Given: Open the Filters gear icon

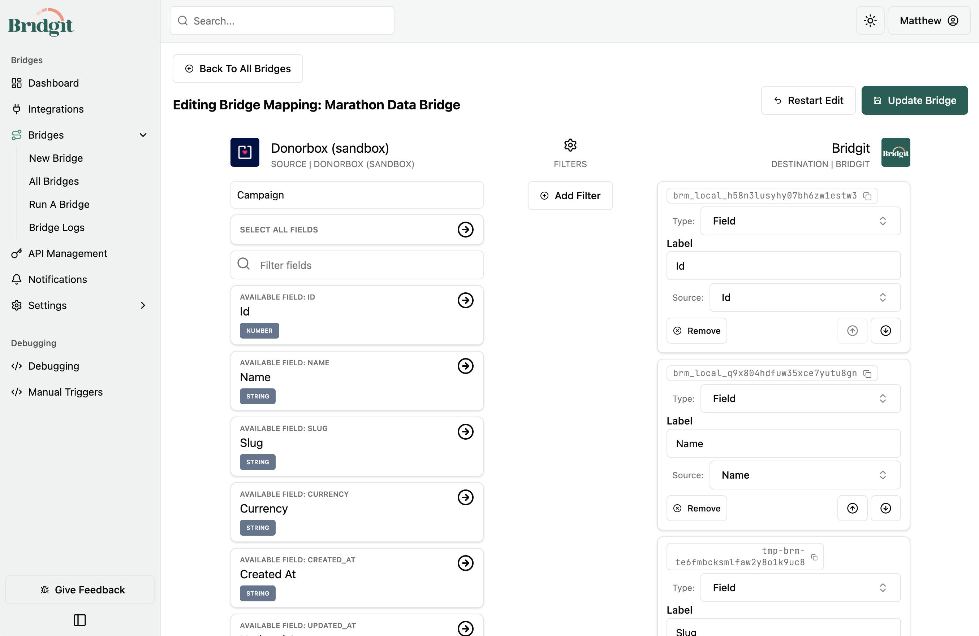Looking at the screenshot, I should click(x=570, y=145).
